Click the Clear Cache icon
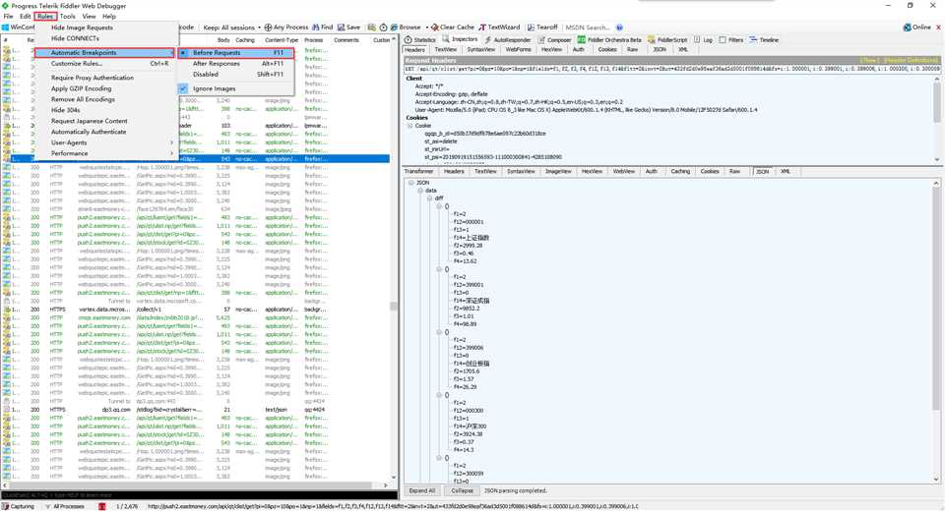Viewport: 945px width, 511px height. [434, 28]
